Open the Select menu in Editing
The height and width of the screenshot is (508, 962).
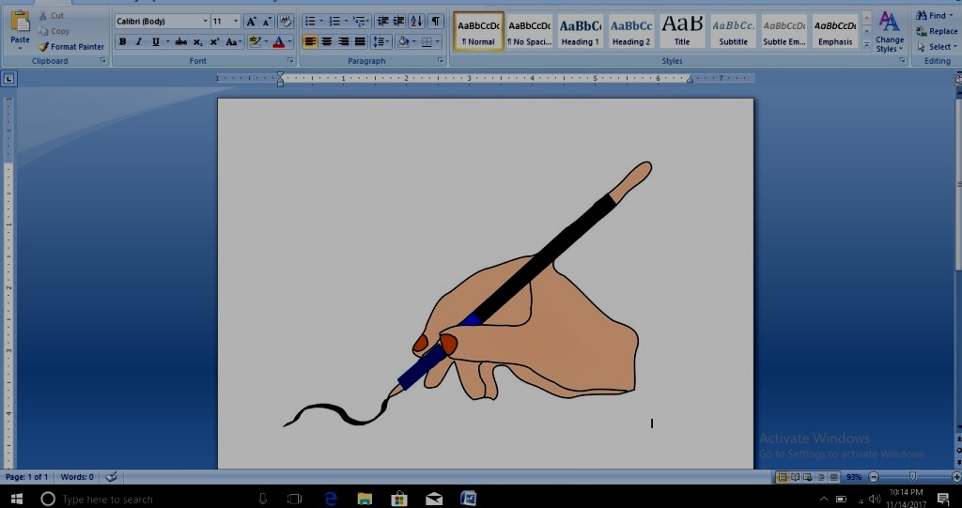click(937, 47)
